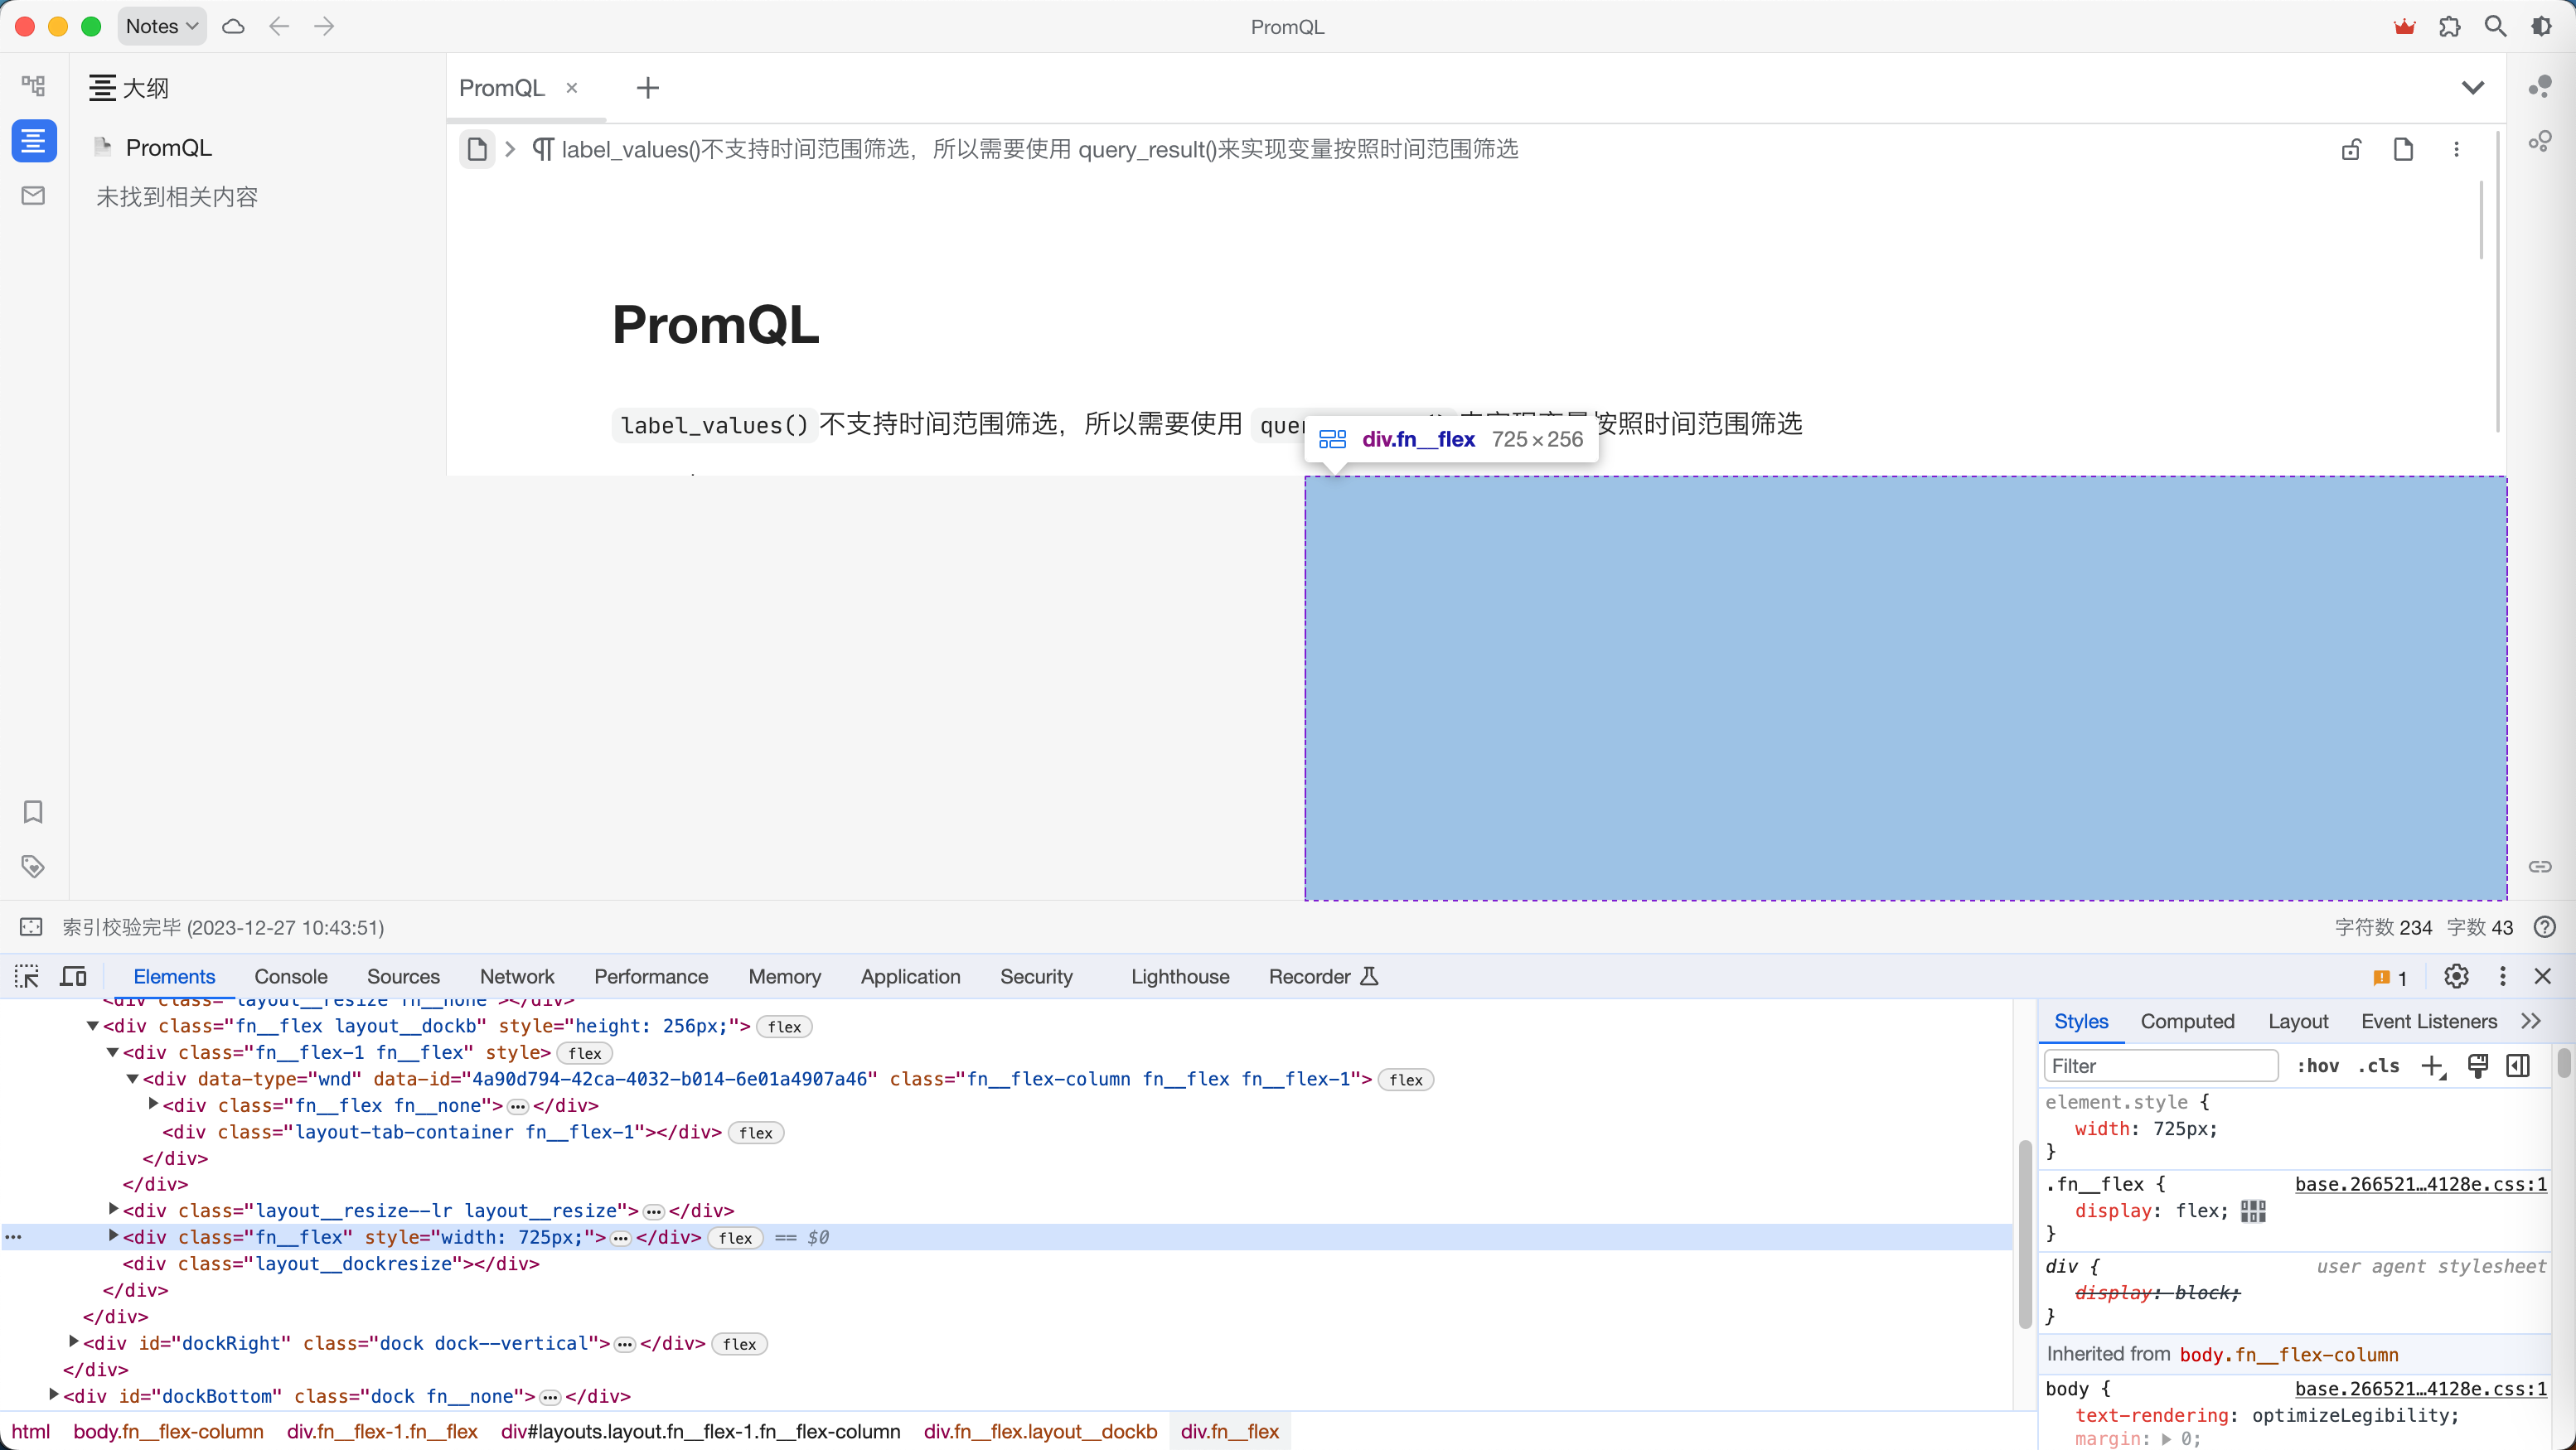Open the graph view icon in right dock
The width and height of the screenshot is (2576, 1450).
(2540, 87)
